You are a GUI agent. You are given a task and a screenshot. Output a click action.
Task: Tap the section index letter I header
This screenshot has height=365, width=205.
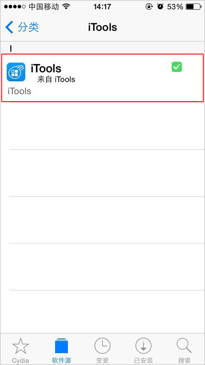(x=11, y=48)
